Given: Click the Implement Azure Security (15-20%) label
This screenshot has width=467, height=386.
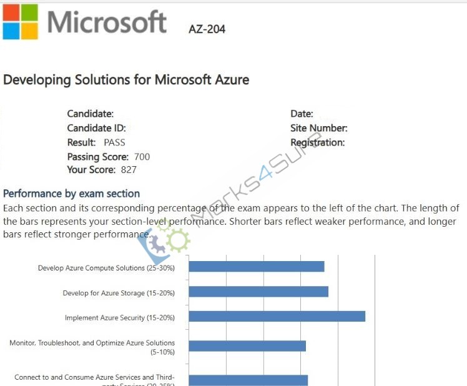Looking at the screenshot, I should 120,318.
